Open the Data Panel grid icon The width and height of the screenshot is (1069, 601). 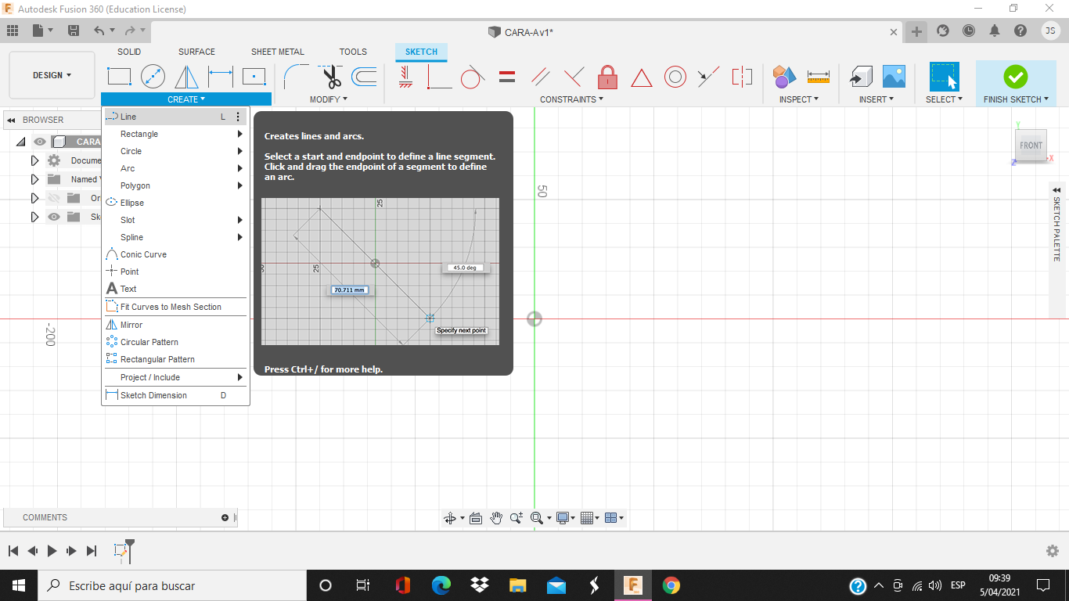point(13,31)
